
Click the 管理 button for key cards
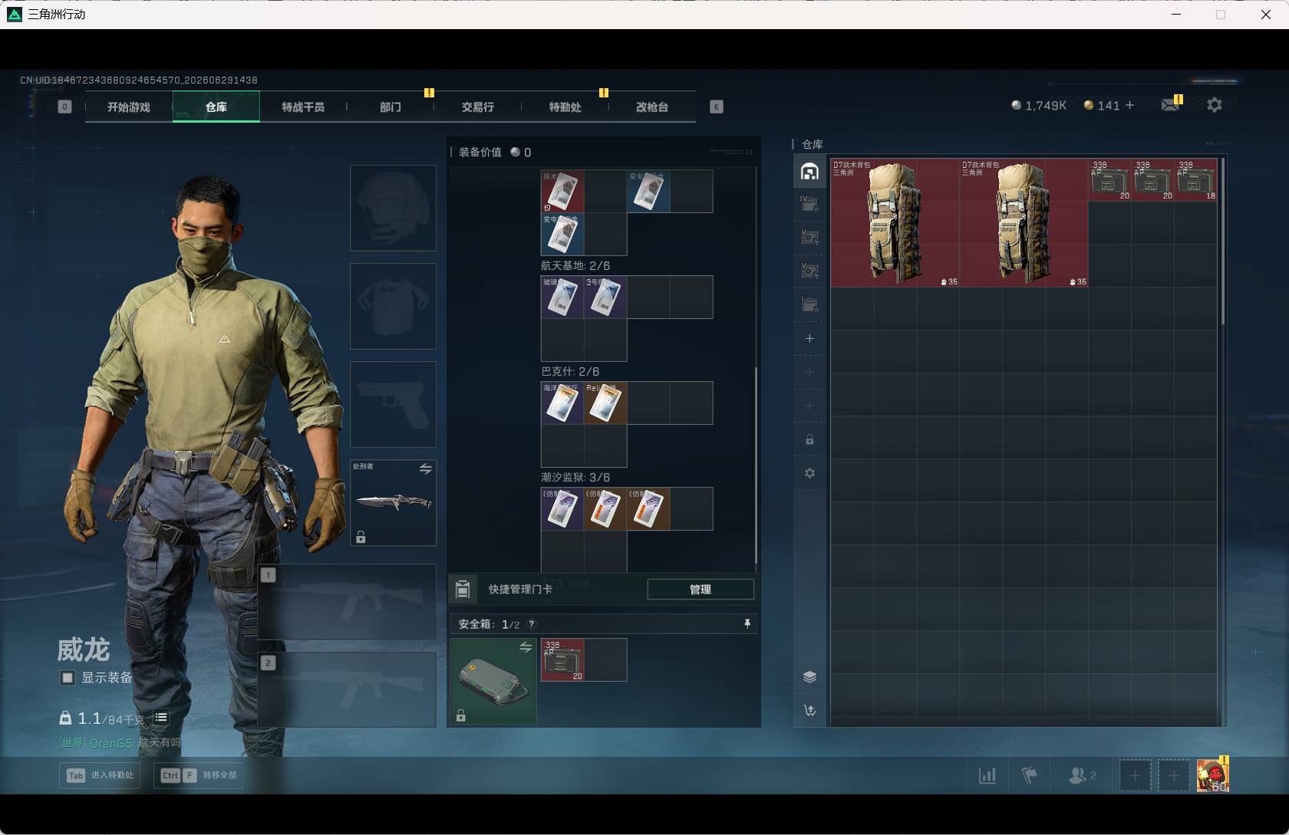pyautogui.click(x=701, y=589)
